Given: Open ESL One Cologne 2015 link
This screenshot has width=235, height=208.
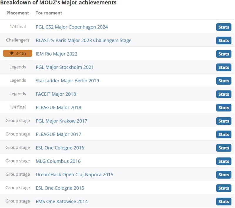Looking at the screenshot, I should 60,188.
